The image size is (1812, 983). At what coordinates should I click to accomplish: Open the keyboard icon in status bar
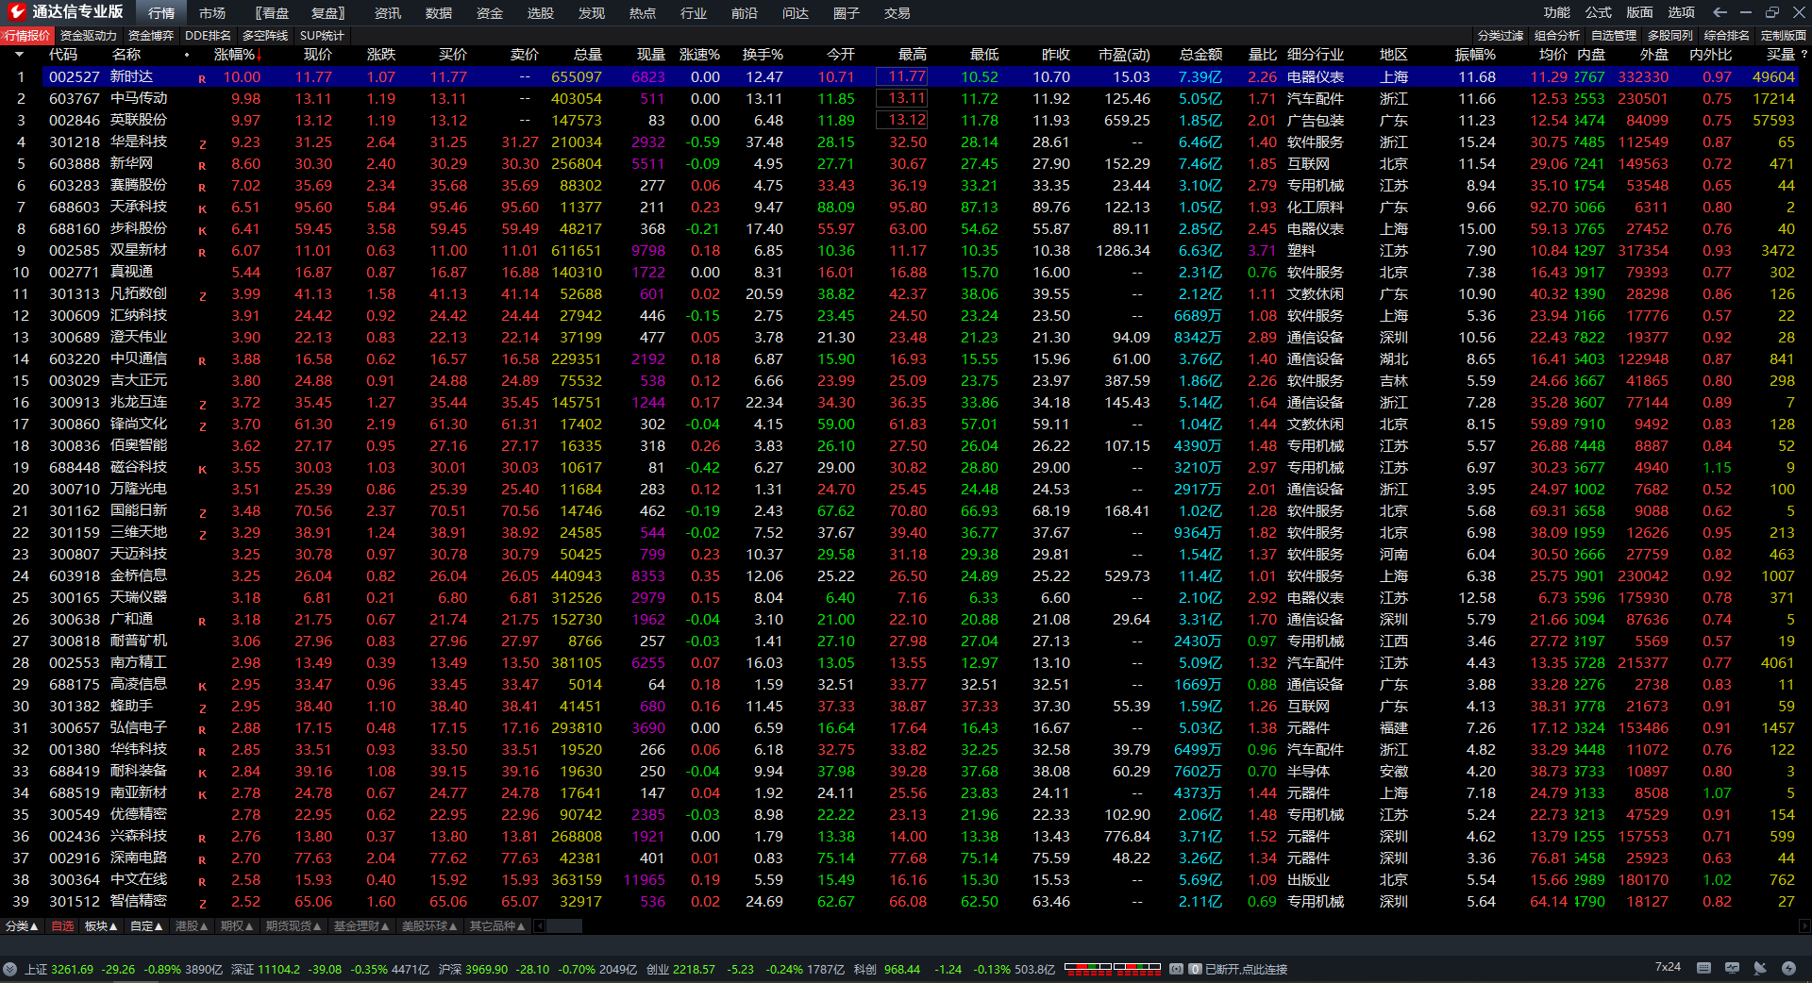tap(1703, 968)
